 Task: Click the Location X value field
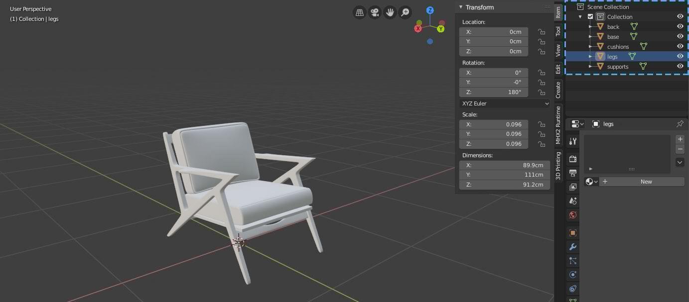[x=493, y=31]
